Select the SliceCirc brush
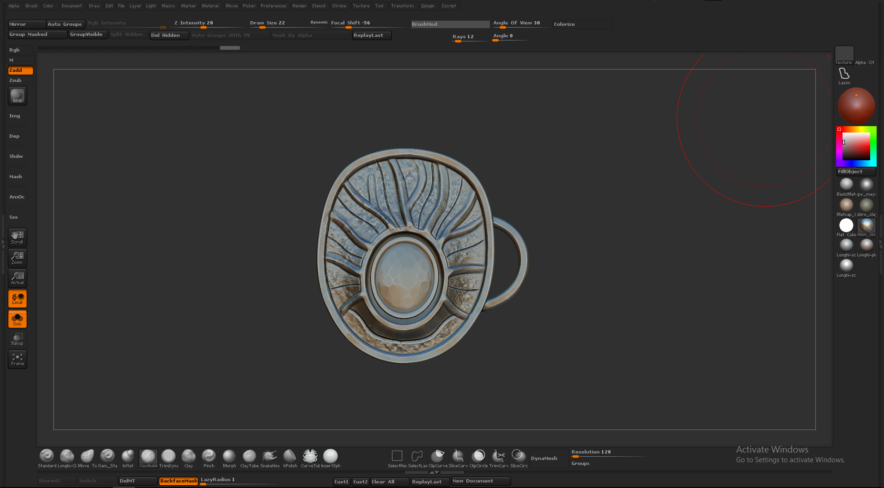The width and height of the screenshot is (884, 488). (x=518, y=458)
